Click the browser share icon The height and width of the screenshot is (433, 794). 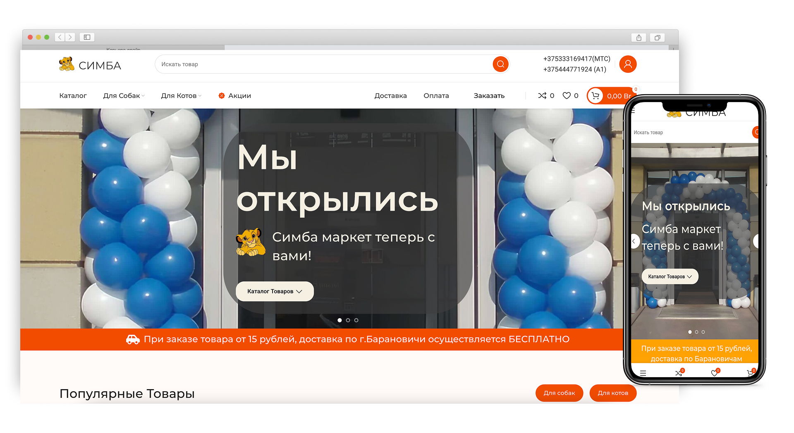(x=639, y=38)
